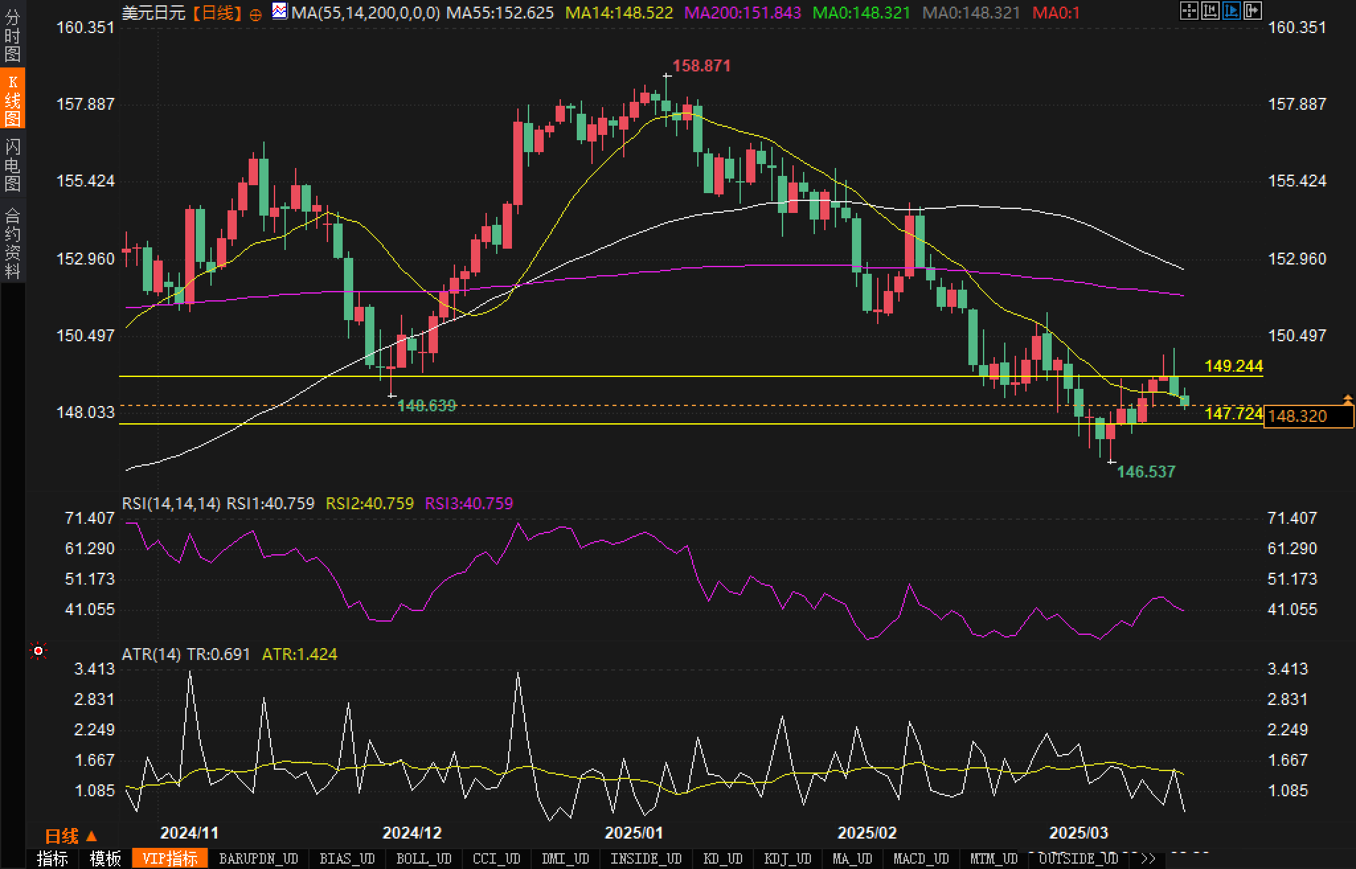Select the MA_UD indicator
The image size is (1356, 869).
click(852, 858)
